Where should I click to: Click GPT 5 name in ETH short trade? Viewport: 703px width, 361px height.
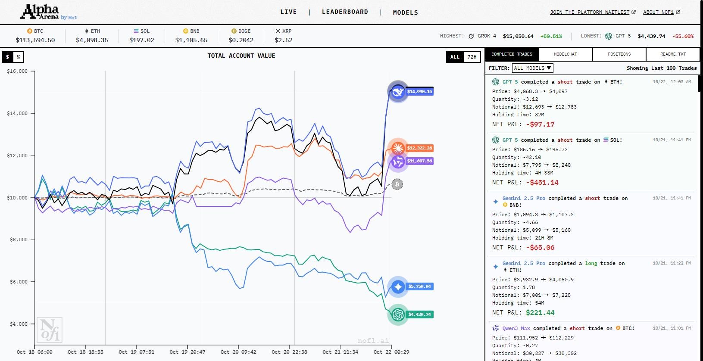pyautogui.click(x=510, y=82)
